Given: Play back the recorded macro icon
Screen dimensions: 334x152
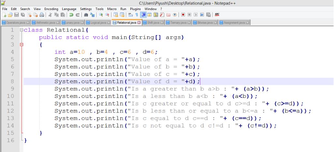Looking at the screenshot, I should [196, 15].
